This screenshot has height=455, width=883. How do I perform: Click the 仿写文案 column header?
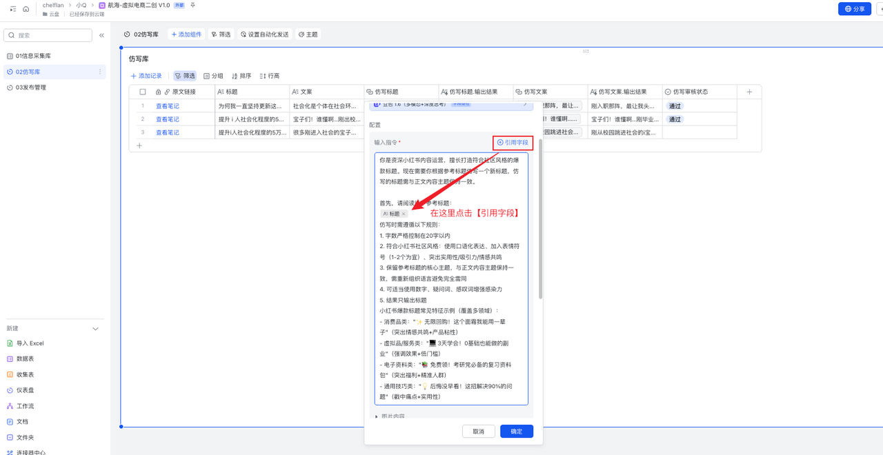click(x=550, y=92)
